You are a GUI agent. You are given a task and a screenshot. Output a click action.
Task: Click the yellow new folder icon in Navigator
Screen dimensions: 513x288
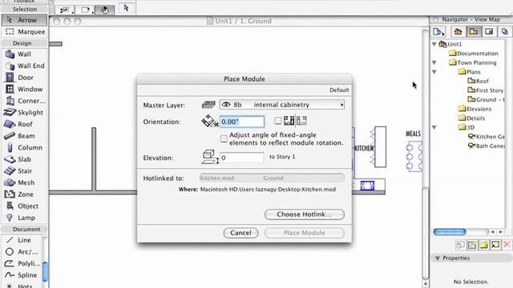click(483, 245)
